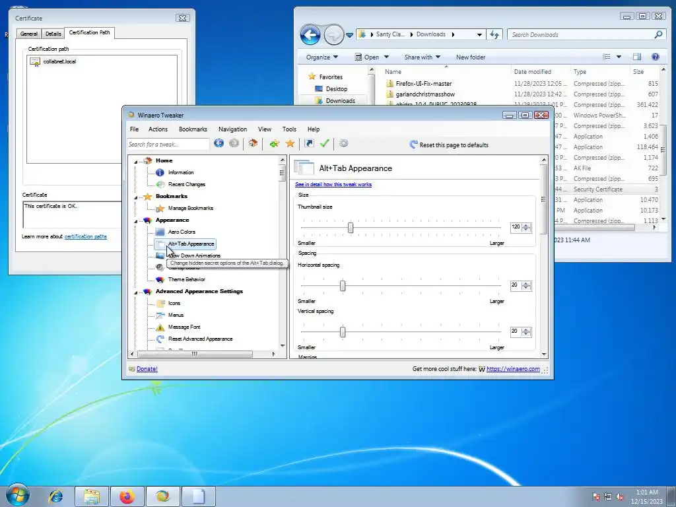This screenshot has width=676, height=507.
Task: Click New folder in Explorer toolbar
Action: (x=471, y=57)
